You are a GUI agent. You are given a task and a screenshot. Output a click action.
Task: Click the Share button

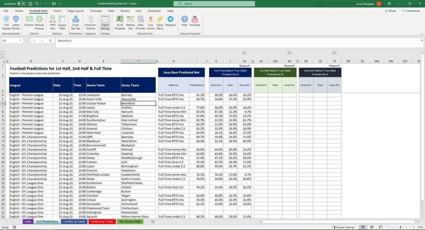(391, 11)
